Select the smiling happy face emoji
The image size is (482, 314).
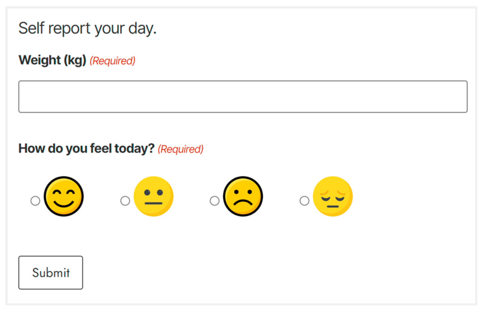[64, 197]
